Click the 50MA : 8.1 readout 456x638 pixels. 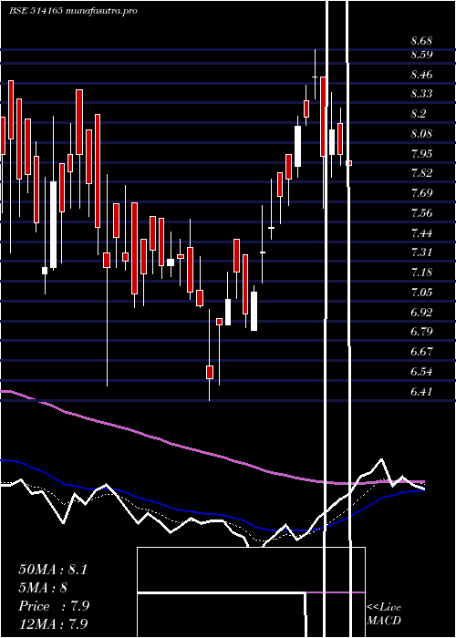tap(53, 570)
